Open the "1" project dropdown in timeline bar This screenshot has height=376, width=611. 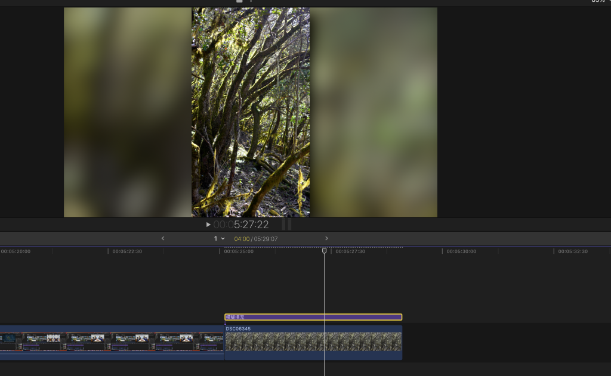219,238
